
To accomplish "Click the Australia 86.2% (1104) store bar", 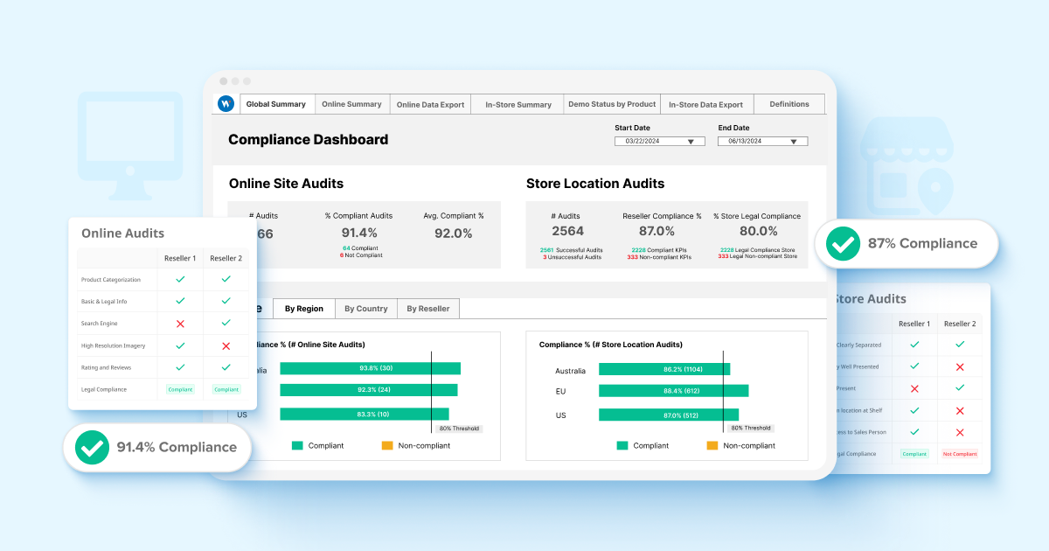I will pos(663,370).
